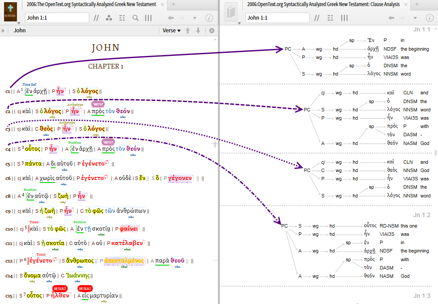
Task: Go back in the left panel history
Action: click(x=171, y=18)
